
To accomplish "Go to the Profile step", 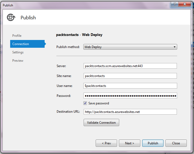I will click(x=17, y=36).
